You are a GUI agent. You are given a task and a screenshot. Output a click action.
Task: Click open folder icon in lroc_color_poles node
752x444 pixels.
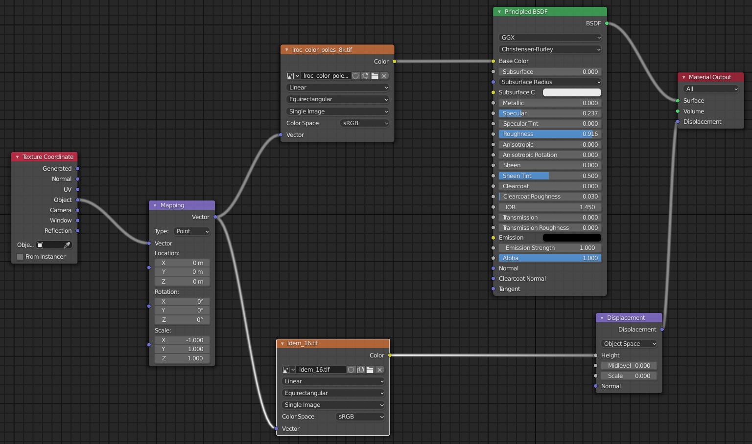(x=375, y=76)
